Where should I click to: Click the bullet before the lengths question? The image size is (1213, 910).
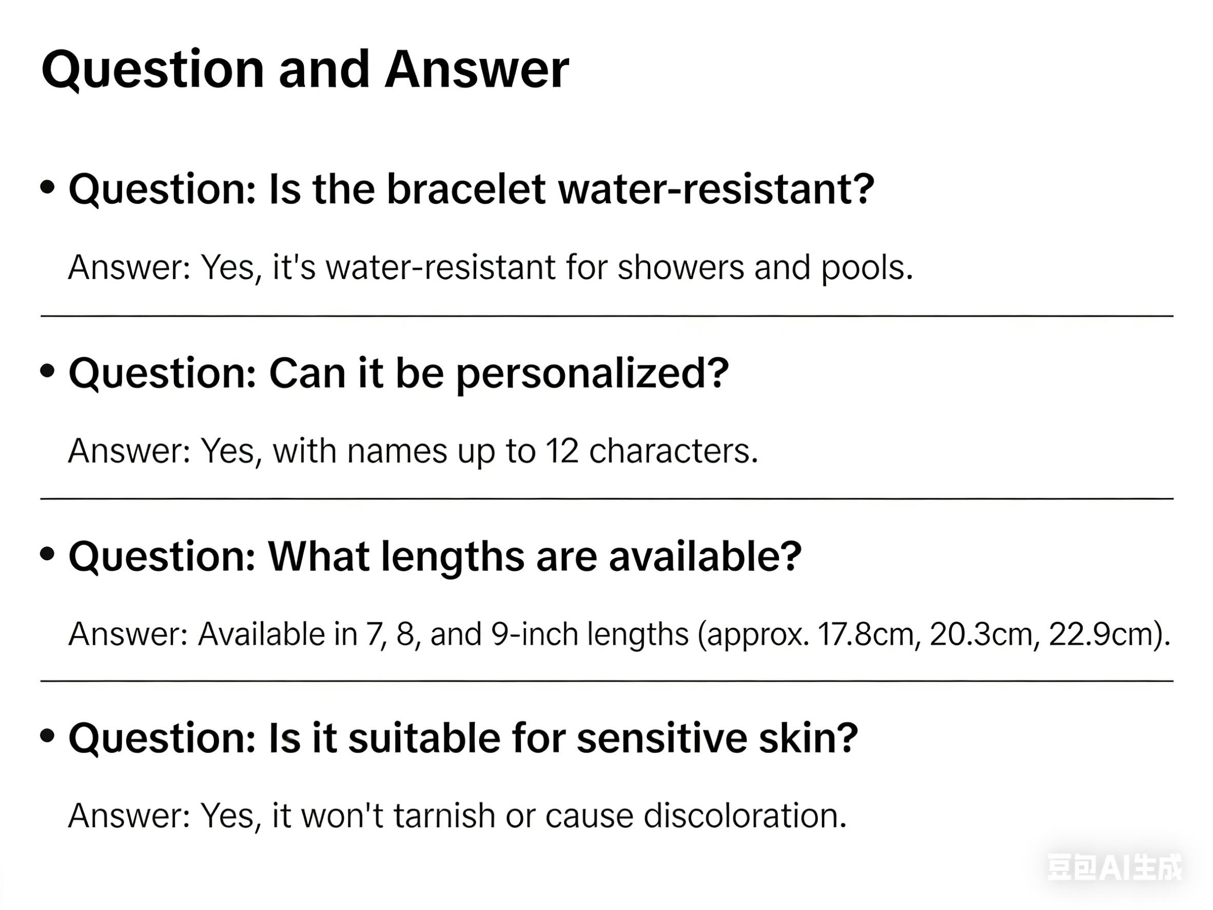point(48,553)
